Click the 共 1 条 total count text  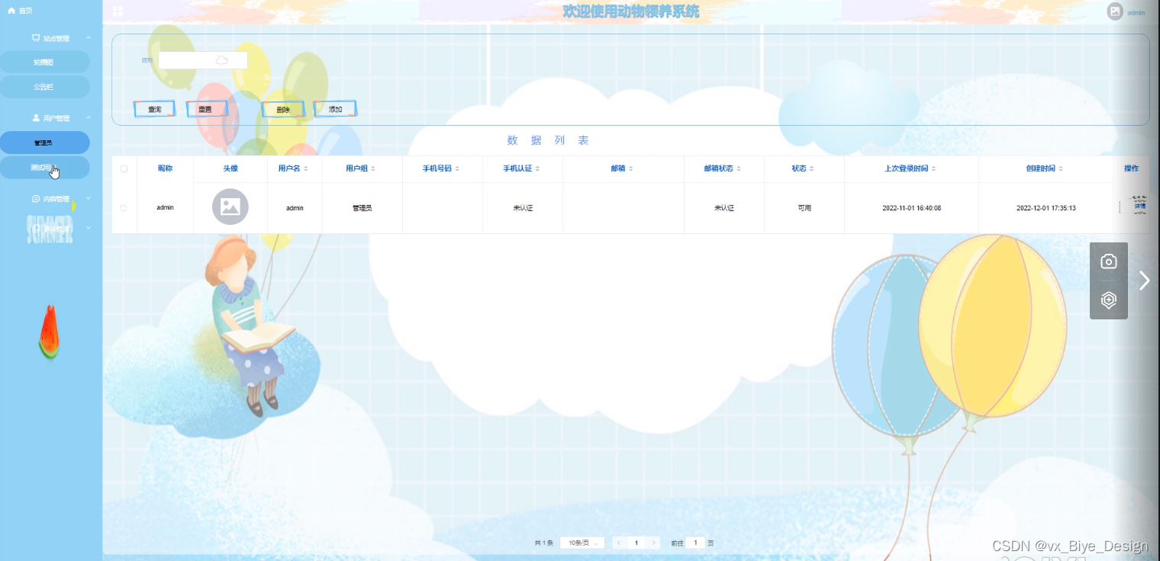[x=543, y=543]
